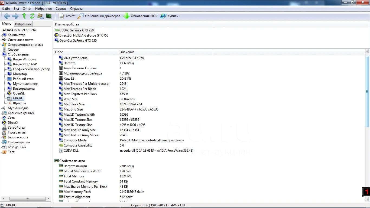370x208 pixels.
Task: Click Обновления BIOS toolbar button
Action: [140, 16]
